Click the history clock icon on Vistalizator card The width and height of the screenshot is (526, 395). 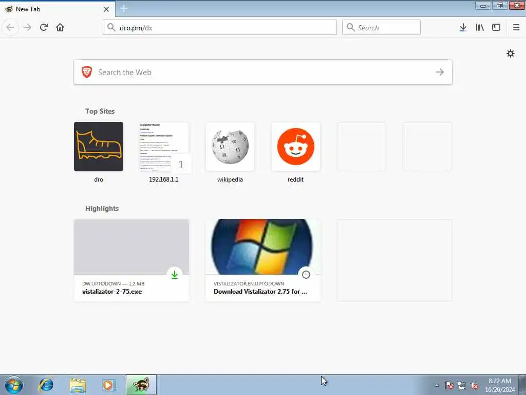[x=306, y=275]
